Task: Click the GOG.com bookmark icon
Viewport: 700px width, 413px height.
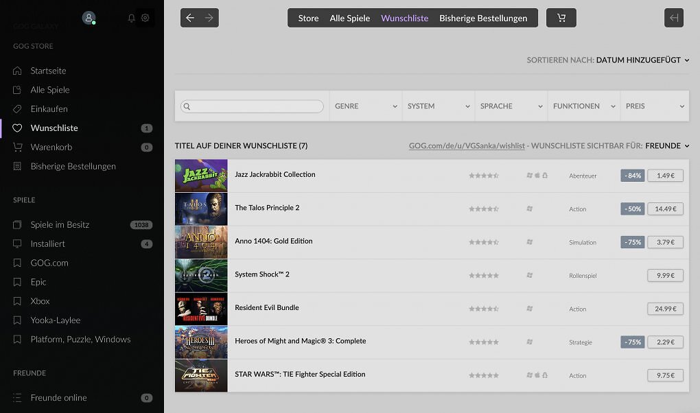Action: [17, 263]
